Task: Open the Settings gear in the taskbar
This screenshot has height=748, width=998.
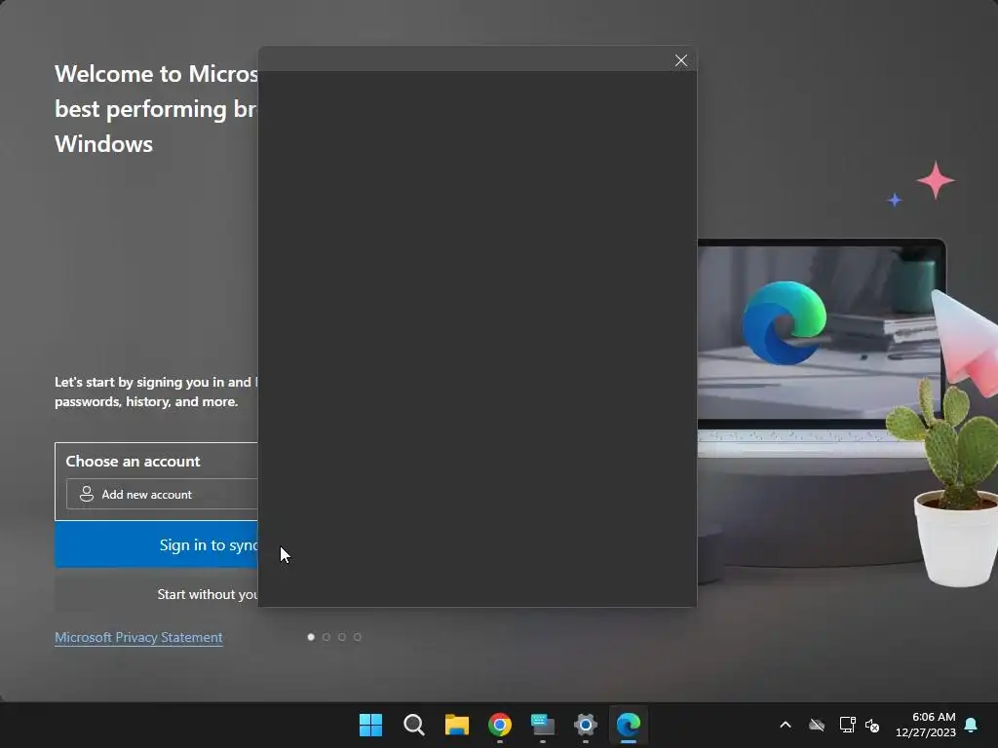Action: 586,725
